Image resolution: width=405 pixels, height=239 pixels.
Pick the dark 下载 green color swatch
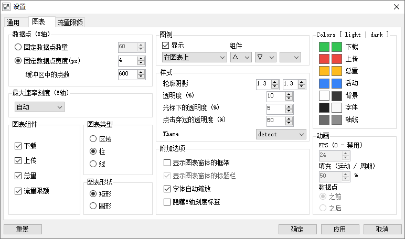coord(337,47)
